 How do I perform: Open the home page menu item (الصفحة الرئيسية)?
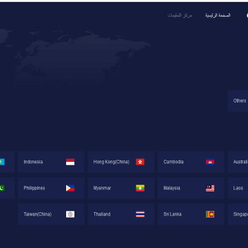(218, 15)
